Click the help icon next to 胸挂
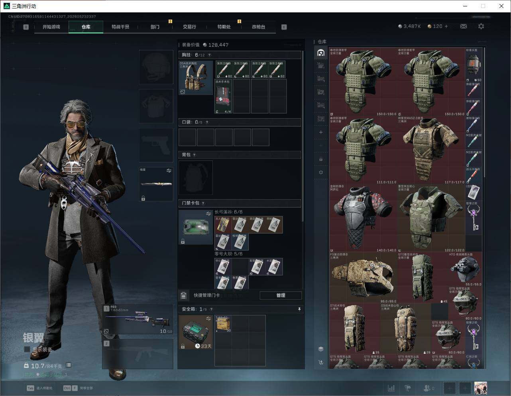Screen dimensions: 511x396 pyautogui.click(x=209, y=55)
